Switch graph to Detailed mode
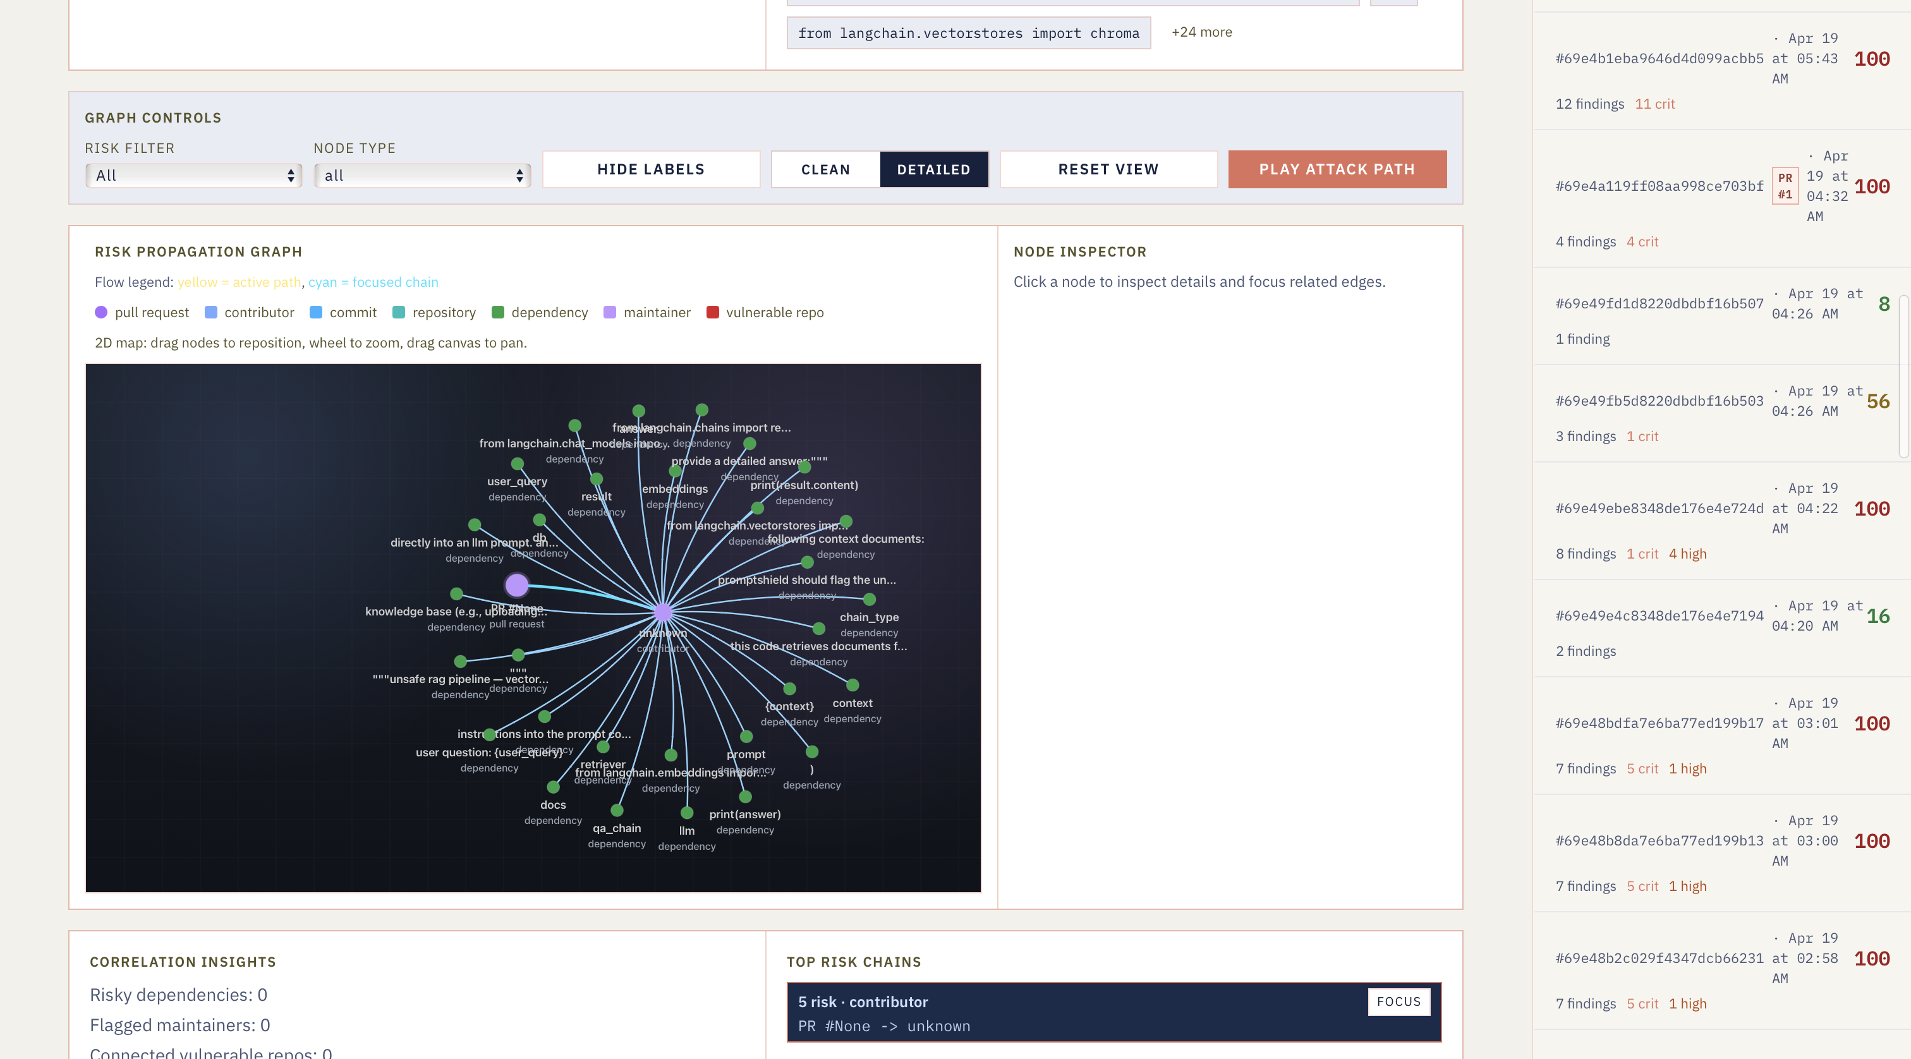The width and height of the screenshot is (1911, 1059). (933, 169)
